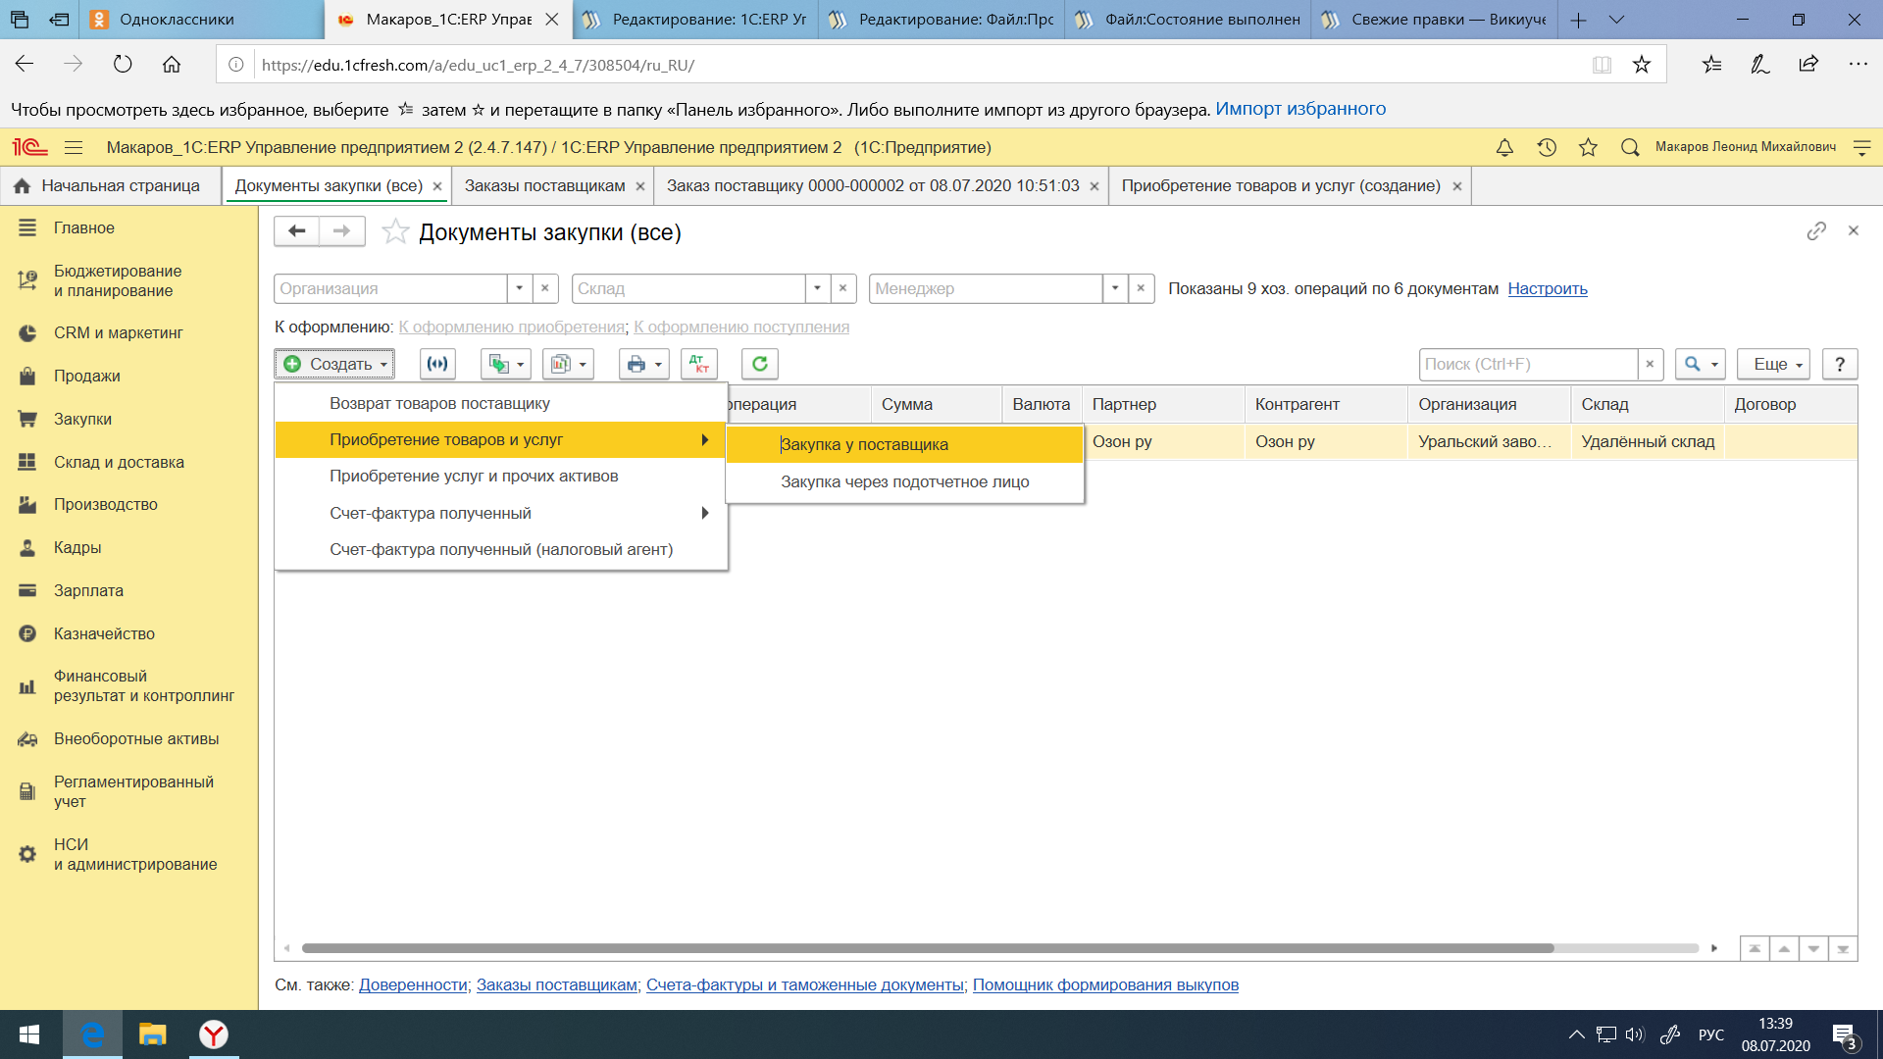Select Приобретение услуг и прочих активов
The width and height of the screenshot is (1883, 1059).
(x=501, y=476)
